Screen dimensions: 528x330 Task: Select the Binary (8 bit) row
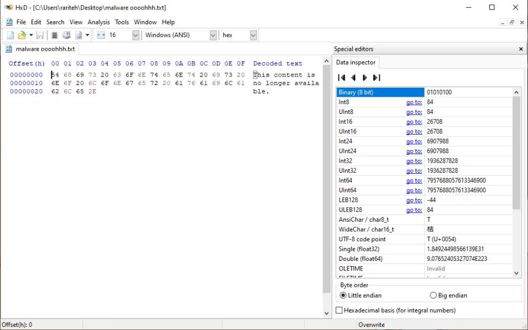click(x=425, y=92)
